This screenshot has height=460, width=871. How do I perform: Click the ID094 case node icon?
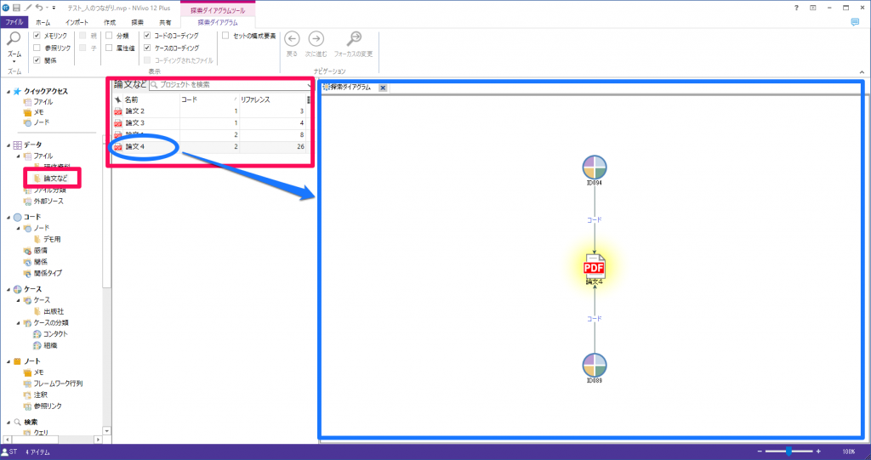[595, 168]
